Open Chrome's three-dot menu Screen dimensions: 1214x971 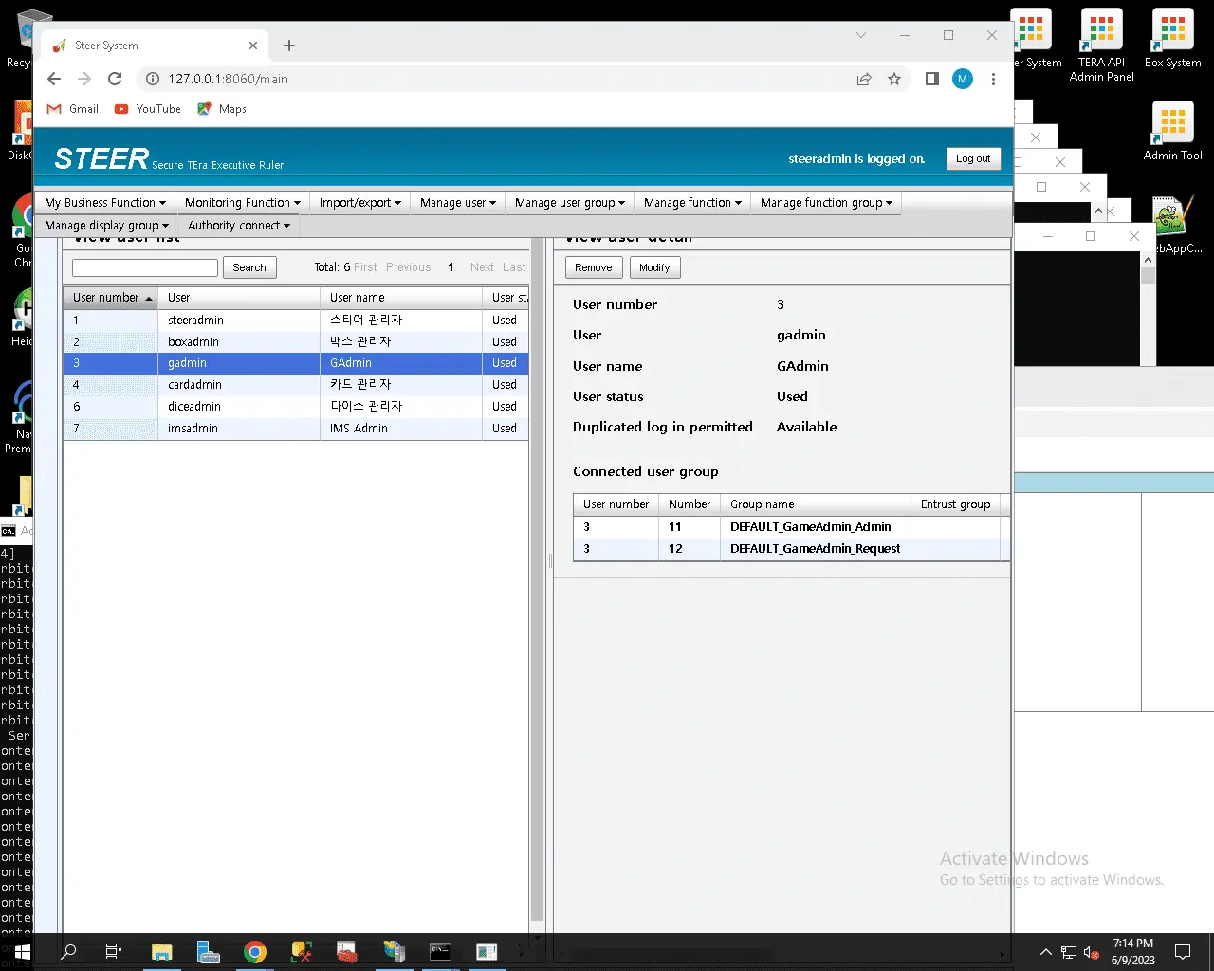click(x=993, y=79)
